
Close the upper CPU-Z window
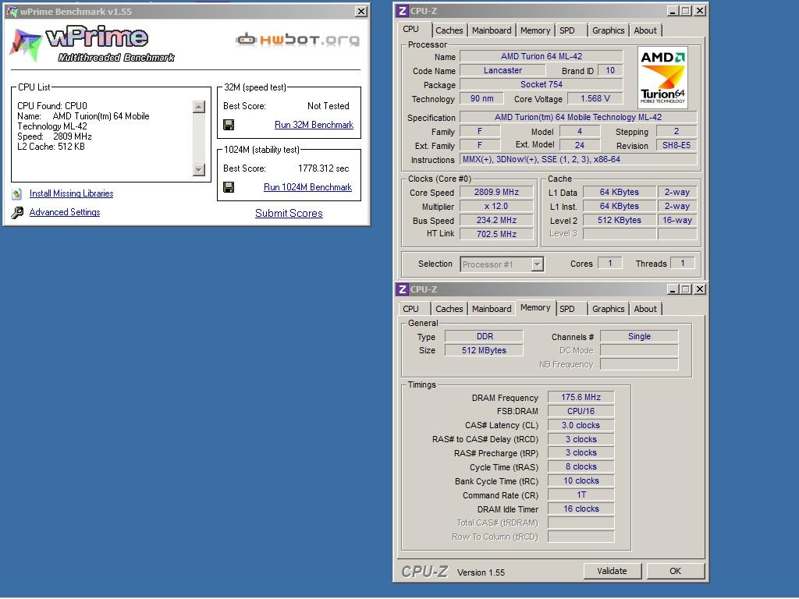(700, 11)
